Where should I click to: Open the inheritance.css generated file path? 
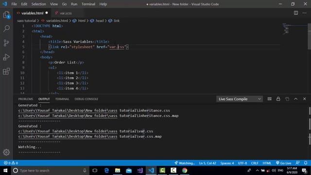(94, 110)
